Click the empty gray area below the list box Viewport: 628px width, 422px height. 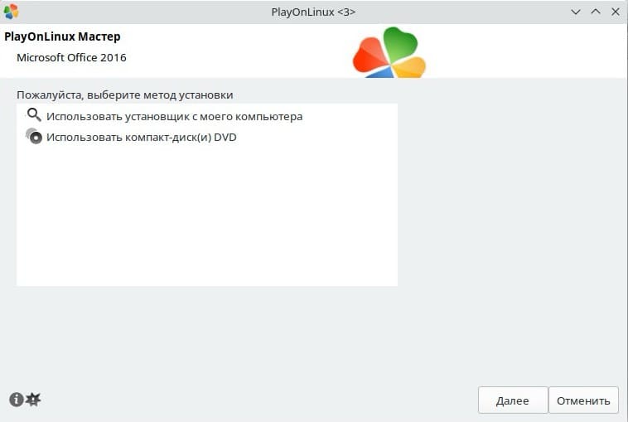tap(249, 340)
